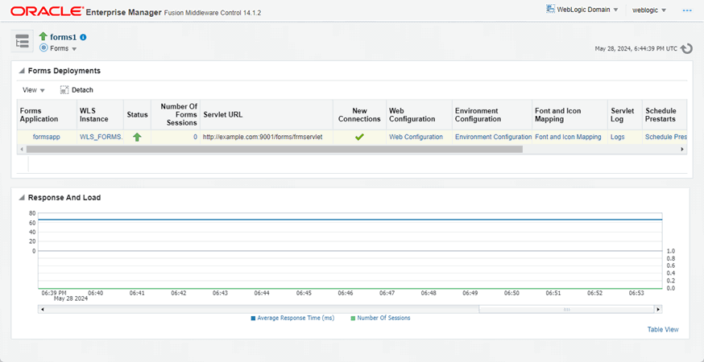Click the Oracle logo
Image resolution: width=704 pixels, height=362 pixels.
pyautogui.click(x=48, y=11)
